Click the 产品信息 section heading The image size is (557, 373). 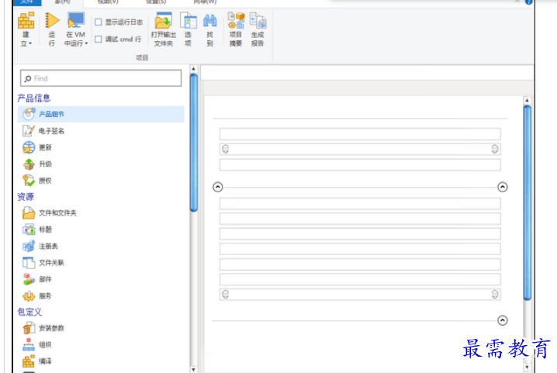[x=34, y=98]
